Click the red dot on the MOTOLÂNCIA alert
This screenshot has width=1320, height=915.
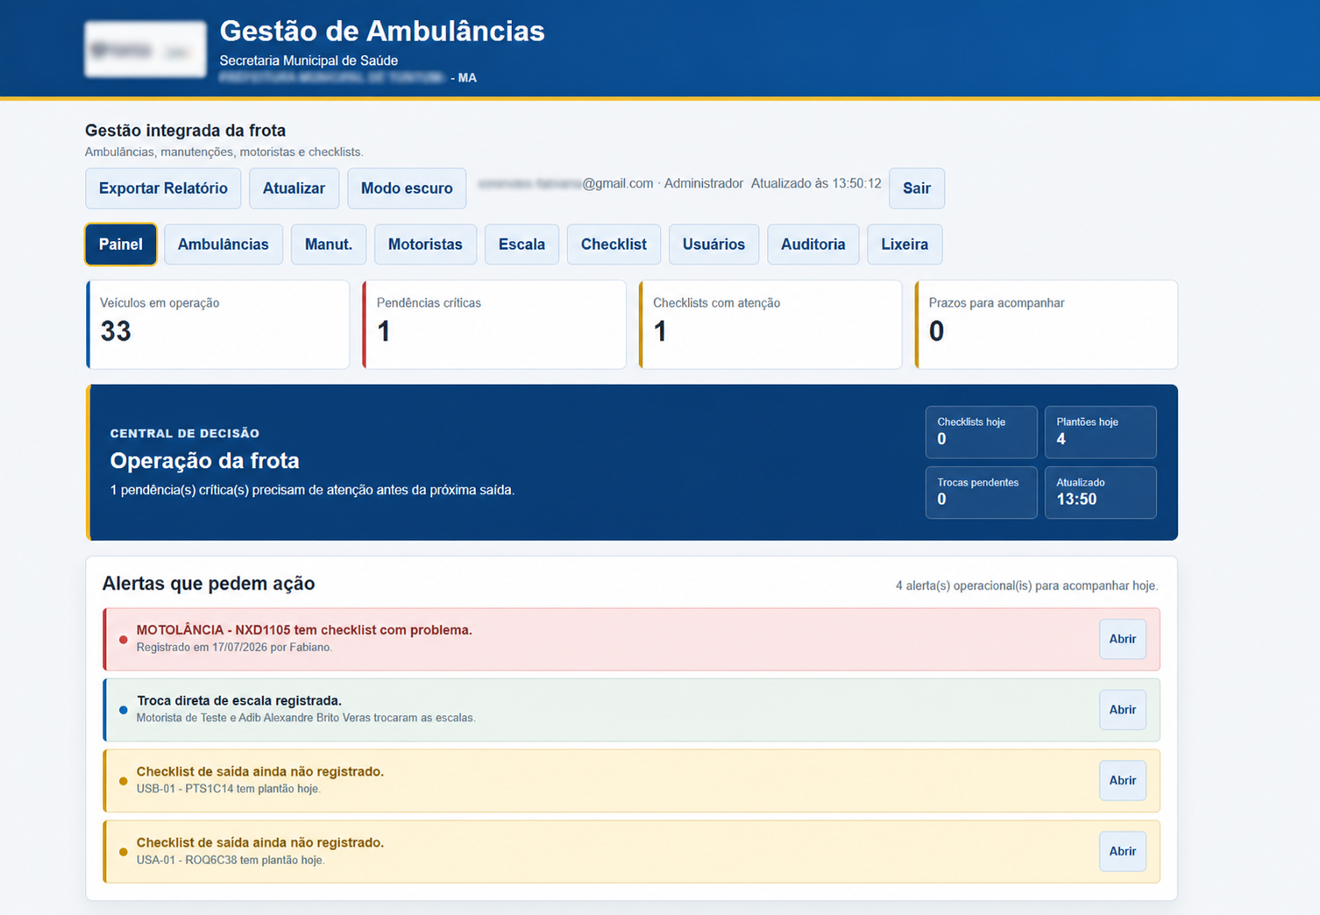tap(123, 640)
